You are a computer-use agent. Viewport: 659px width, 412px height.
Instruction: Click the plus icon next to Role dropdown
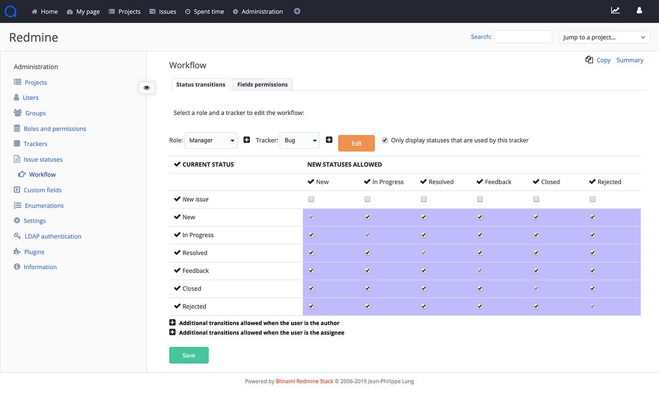(247, 140)
